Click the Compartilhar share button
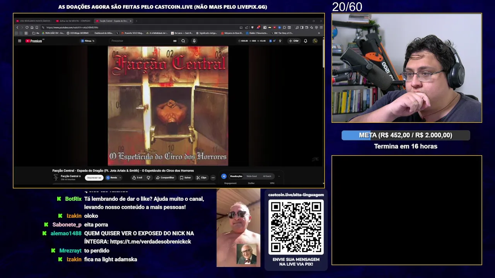 pos(165,178)
